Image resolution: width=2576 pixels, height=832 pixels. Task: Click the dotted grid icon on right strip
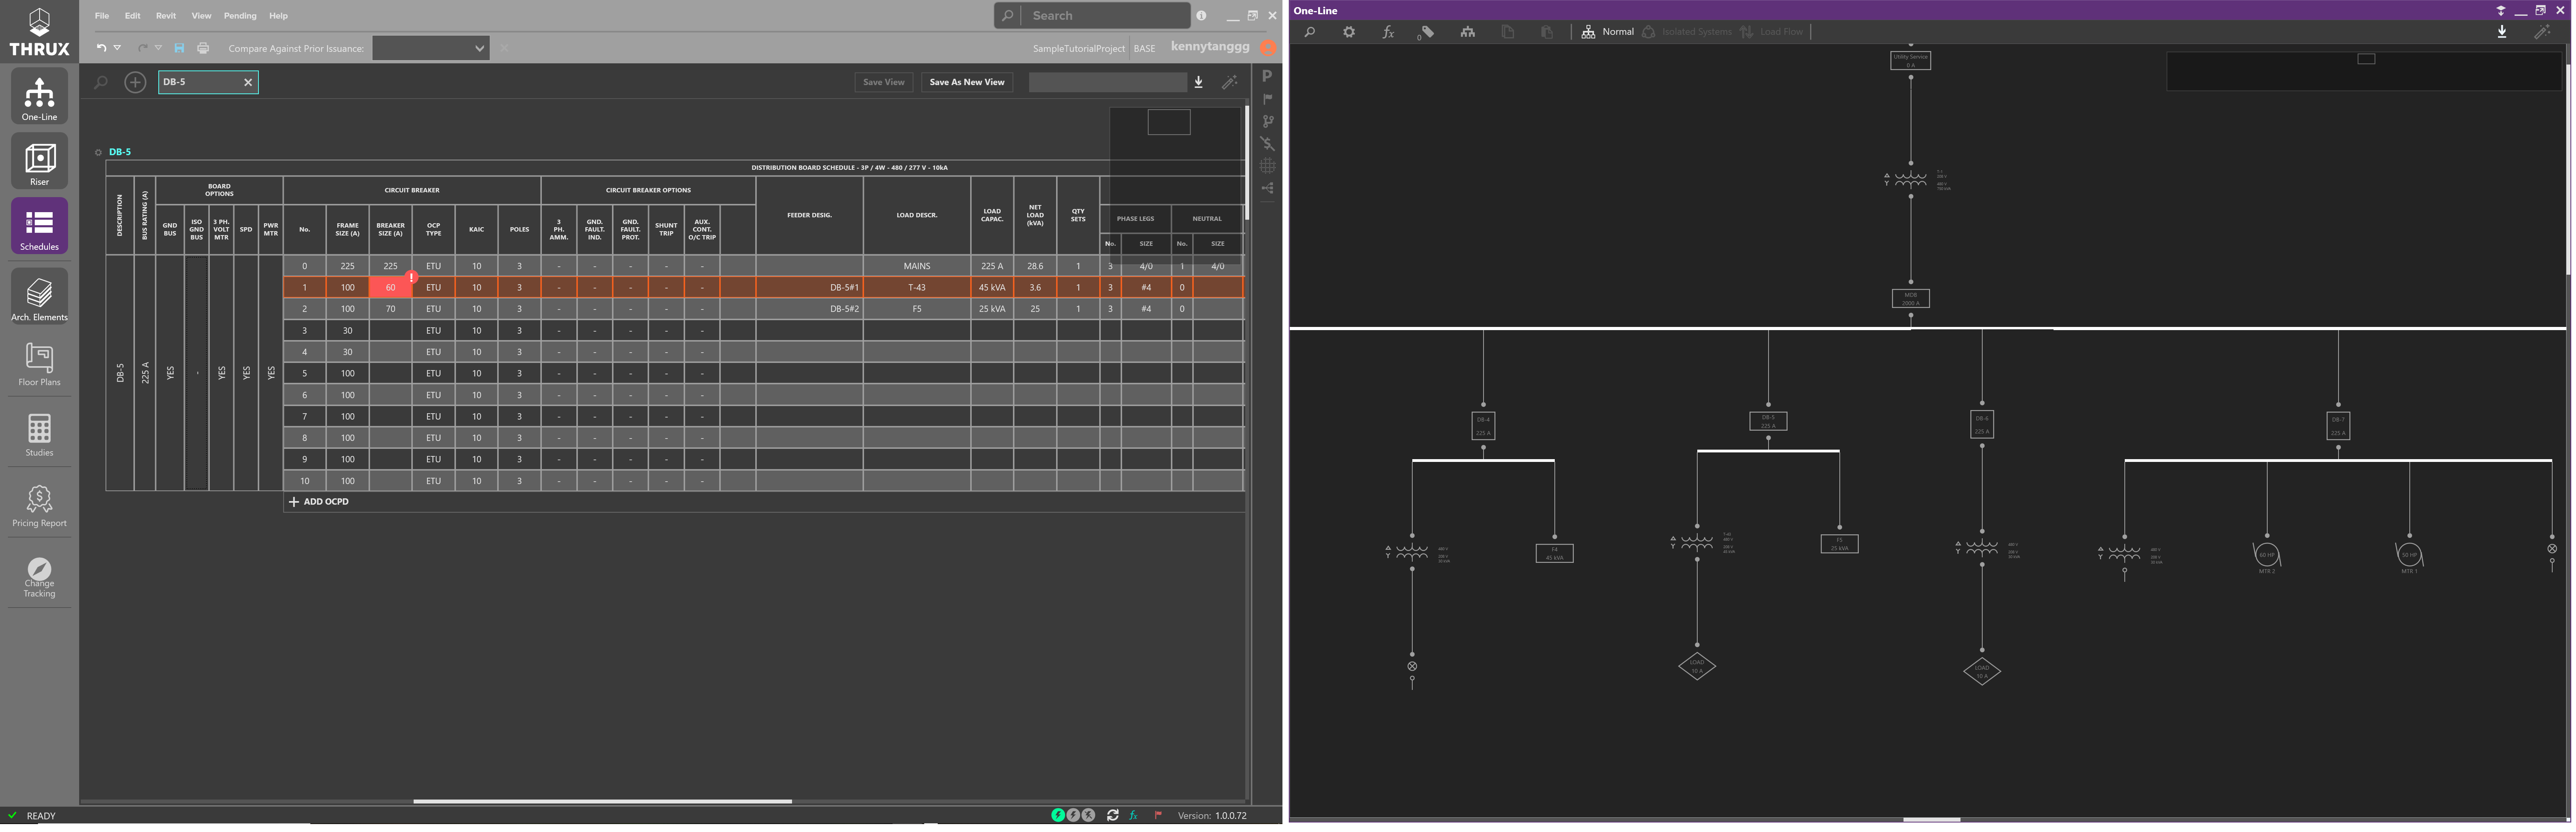(1267, 166)
